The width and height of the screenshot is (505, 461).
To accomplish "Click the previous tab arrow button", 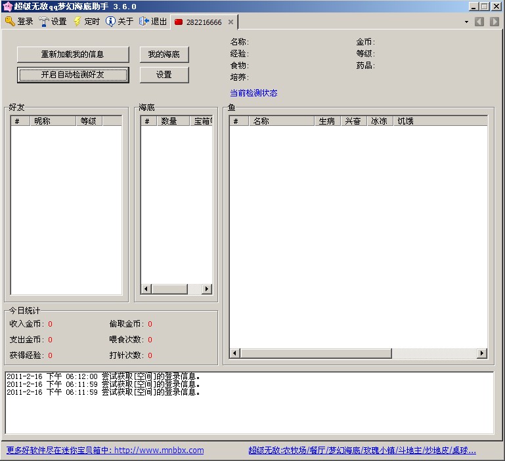I will [x=479, y=22].
